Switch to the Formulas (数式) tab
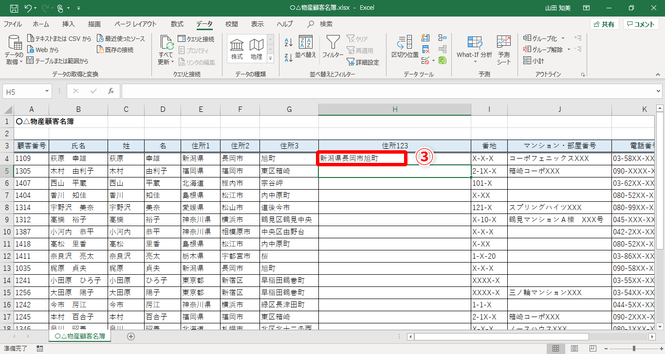Viewport: 665px width, 354px height. pos(177,24)
